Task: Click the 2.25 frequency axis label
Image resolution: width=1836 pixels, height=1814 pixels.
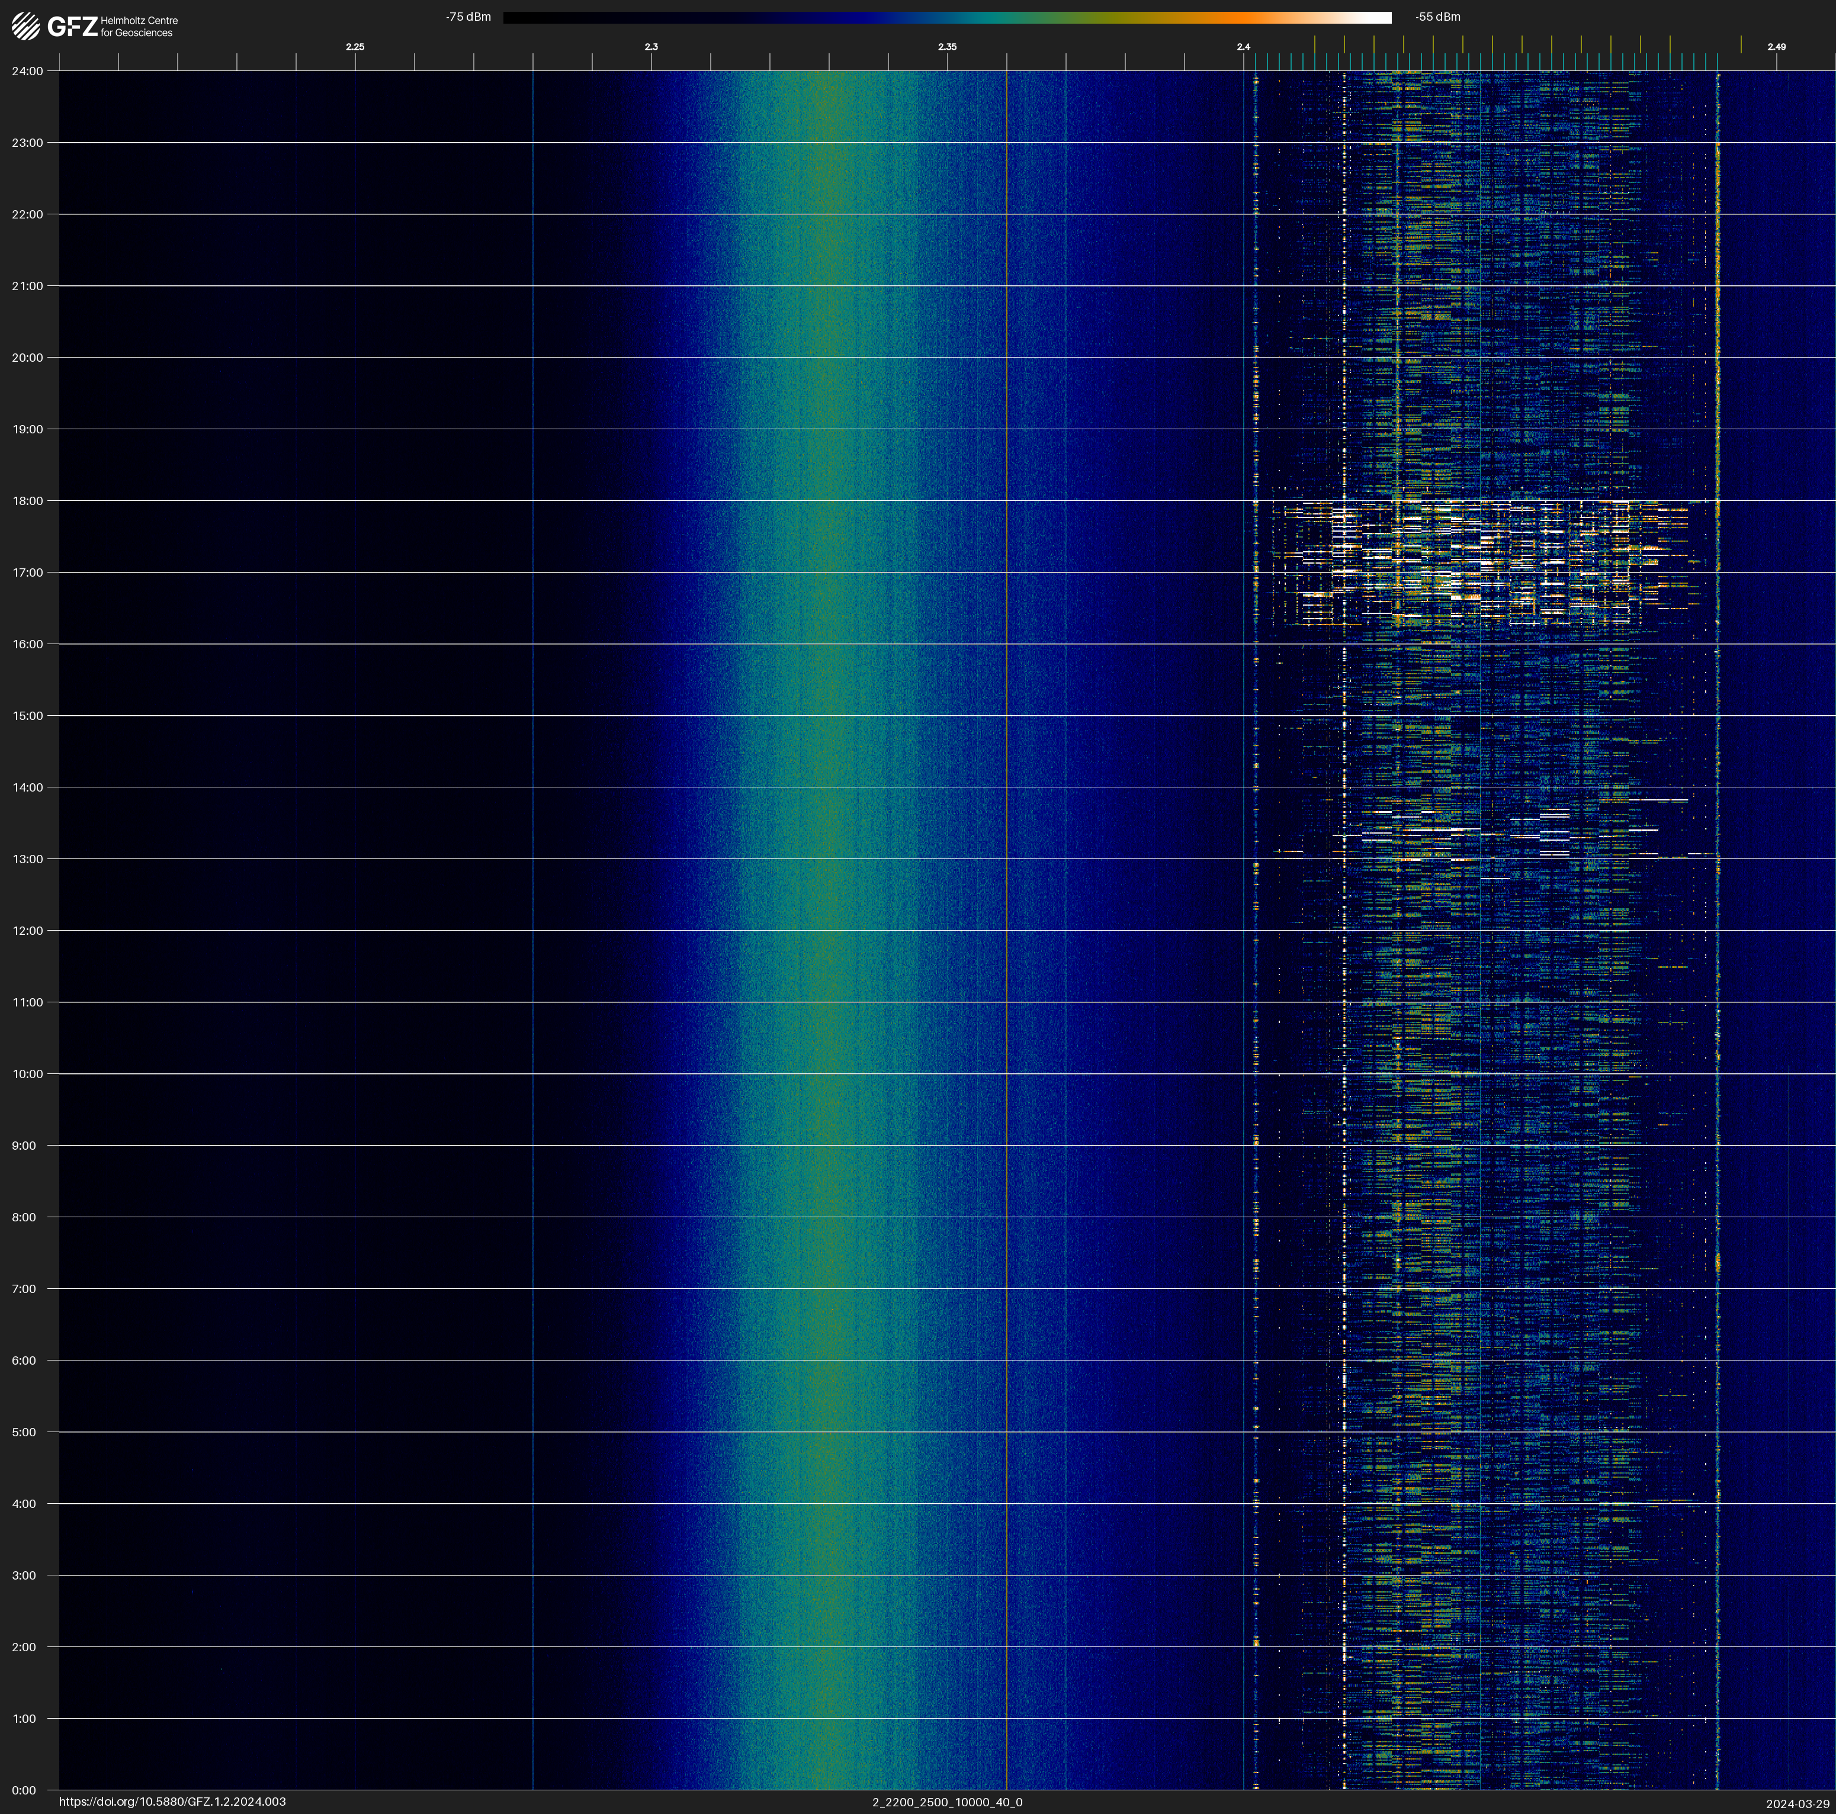Action: click(354, 47)
